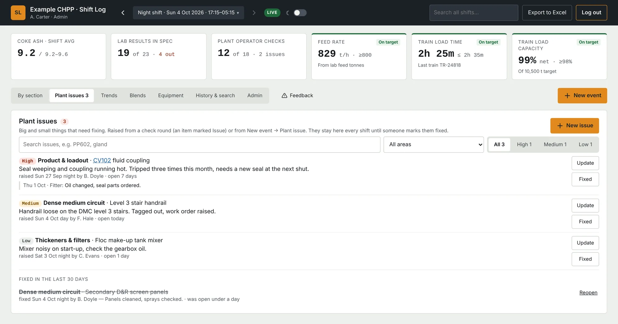618x324 pixels.
Task: Filter issues by Medium 1
Action: (x=555, y=144)
